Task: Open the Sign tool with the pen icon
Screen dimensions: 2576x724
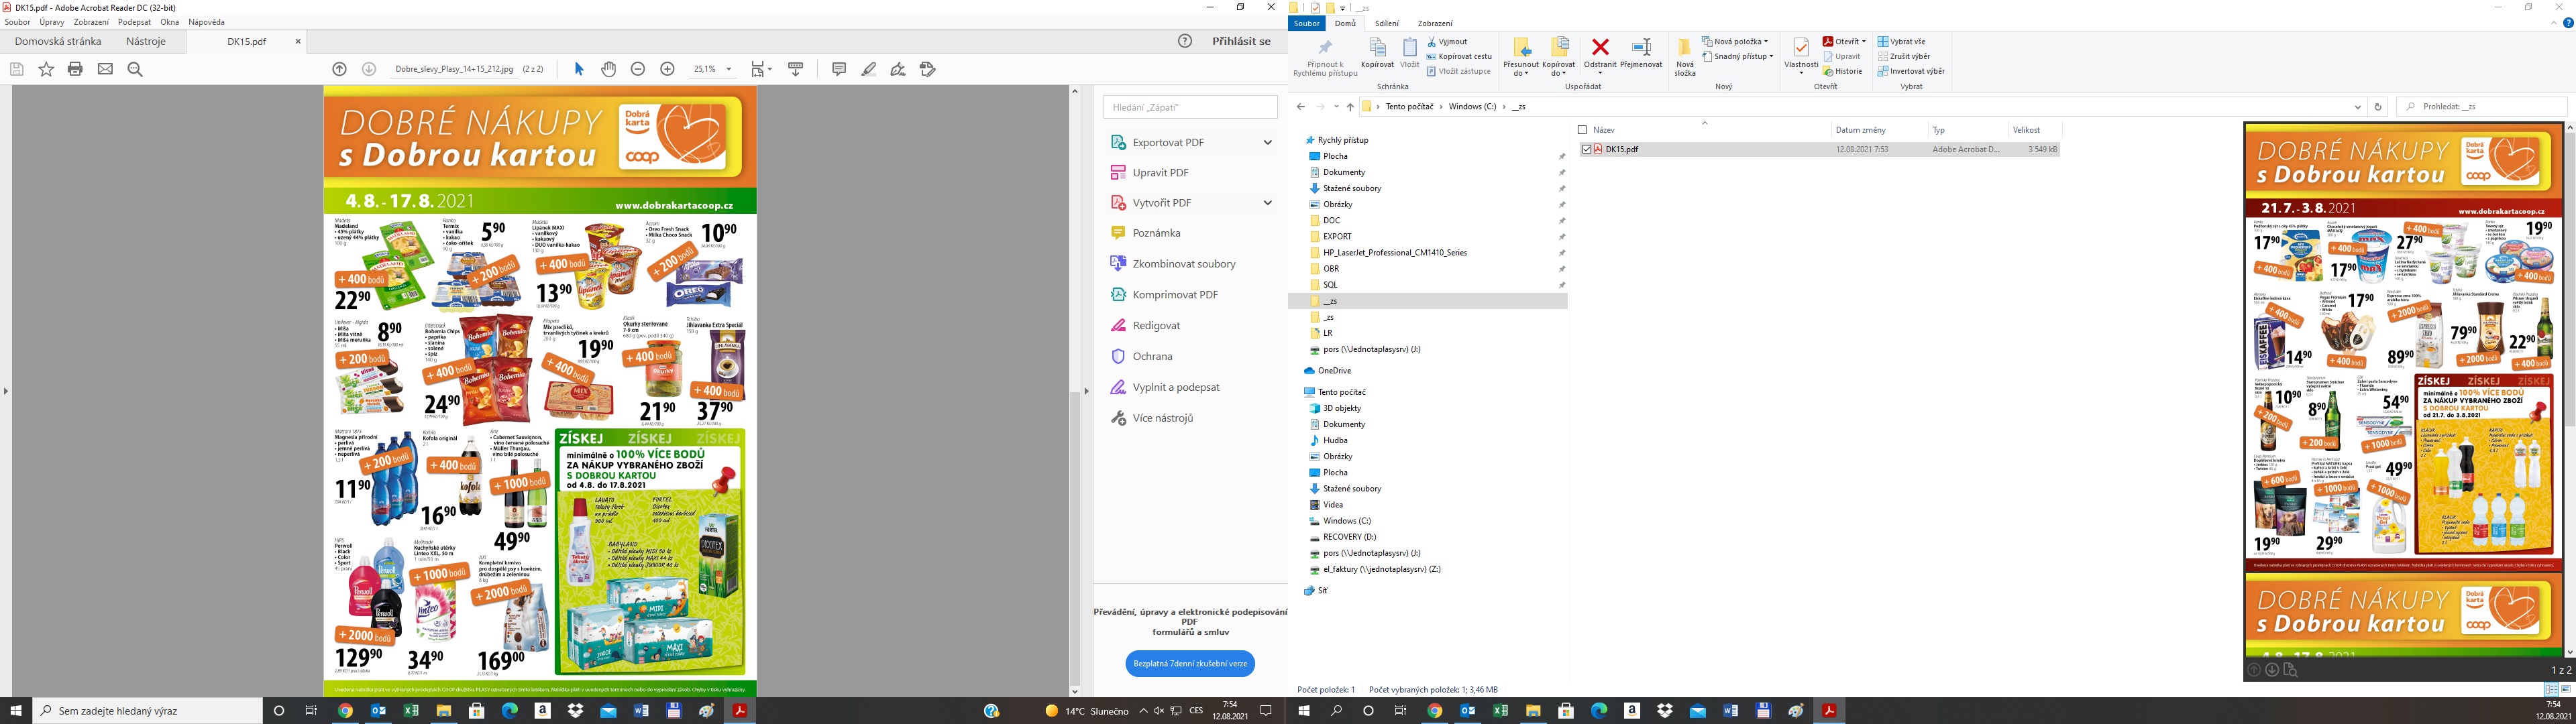Action: tap(898, 69)
